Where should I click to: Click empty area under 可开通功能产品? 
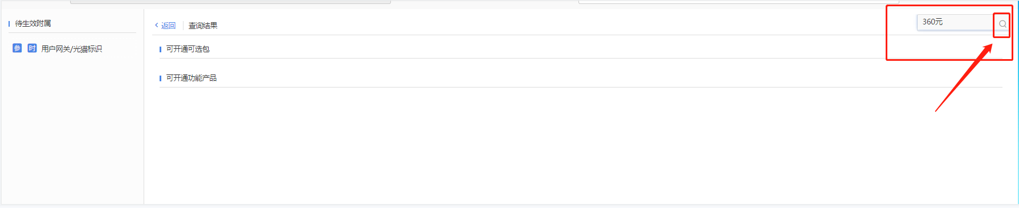[x=580, y=145]
